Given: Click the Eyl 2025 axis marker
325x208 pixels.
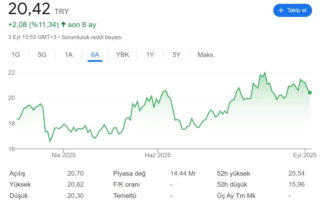Looking at the screenshot, I should [x=305, y=155].
